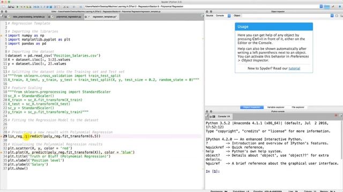Run the file with the green play icon
Viewport: 343px width, 192px height.
(17, 7)
